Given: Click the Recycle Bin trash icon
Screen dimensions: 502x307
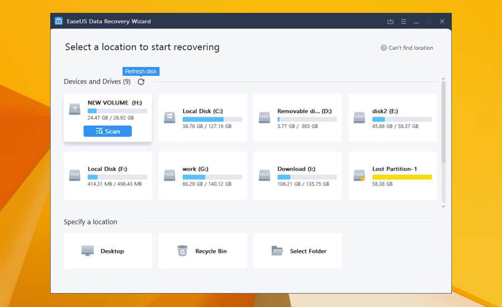Looking at the screenshot, I should tap(182, 251).
